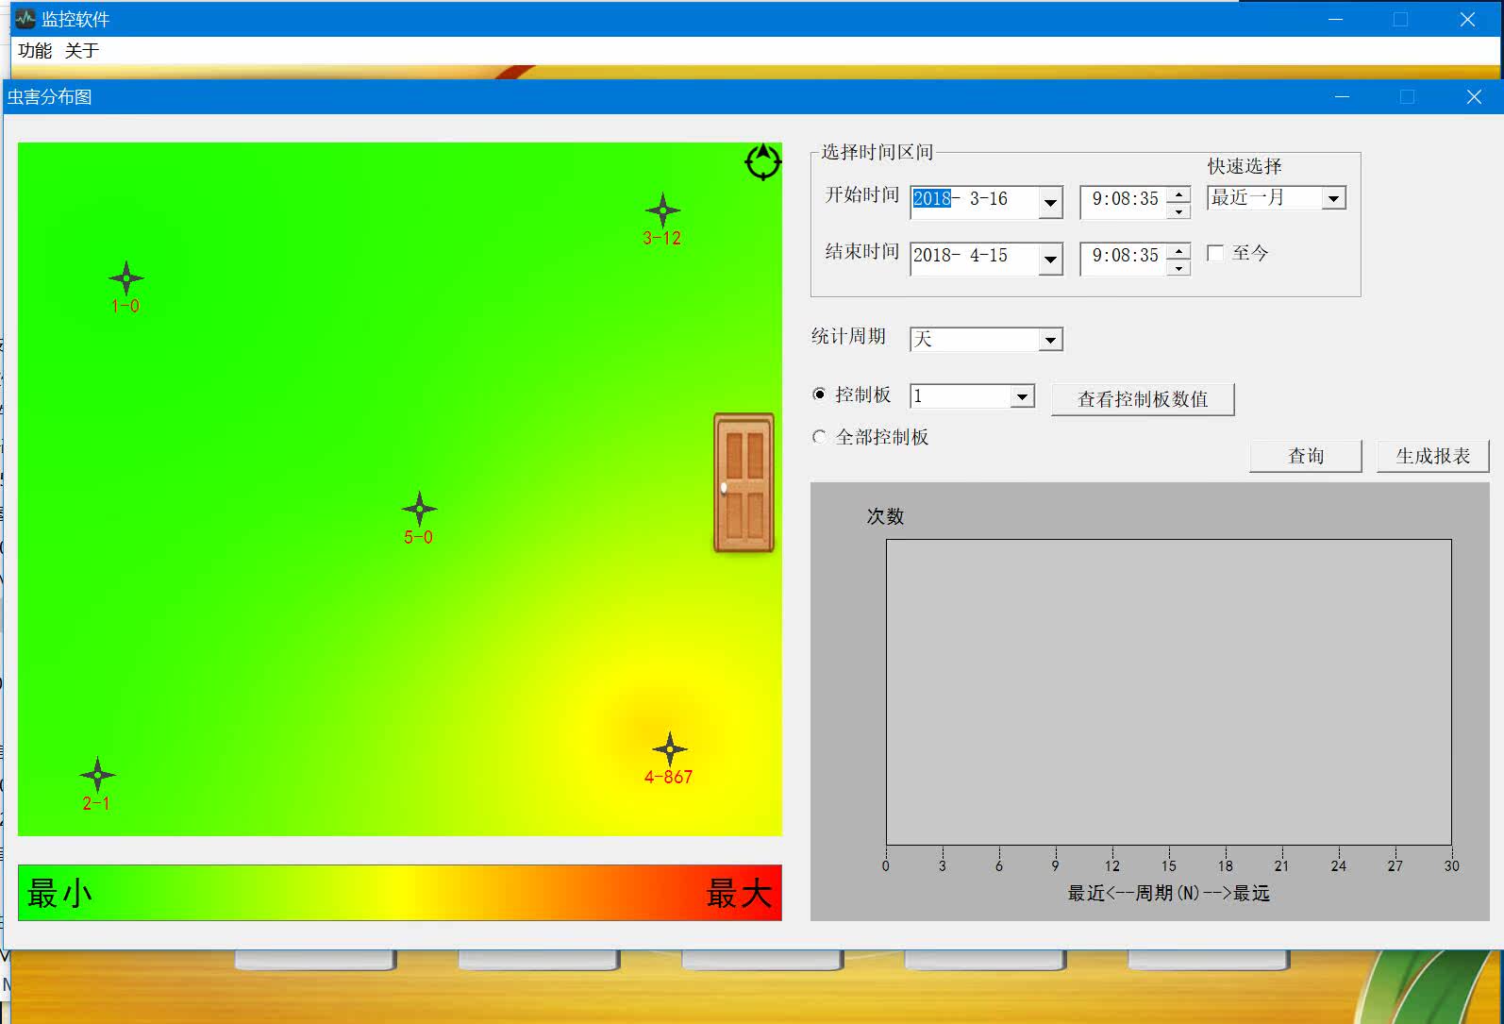This screenshot has height=1024, width=1504.
Task: Expand the 快速选择 dropdown showing 最近一月
Action: (x=1333, y=198)
